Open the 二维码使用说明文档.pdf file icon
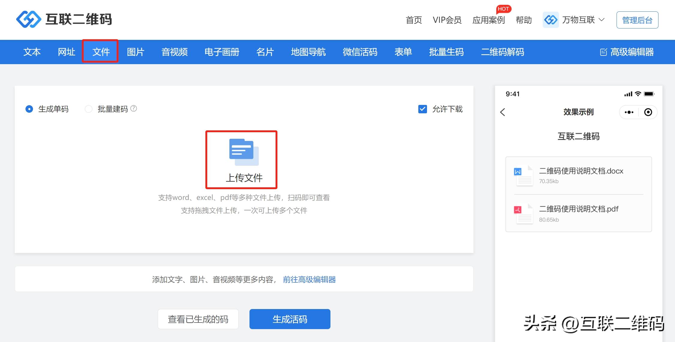The width and height of the screenshot is (675, 342). click(523, 214)
